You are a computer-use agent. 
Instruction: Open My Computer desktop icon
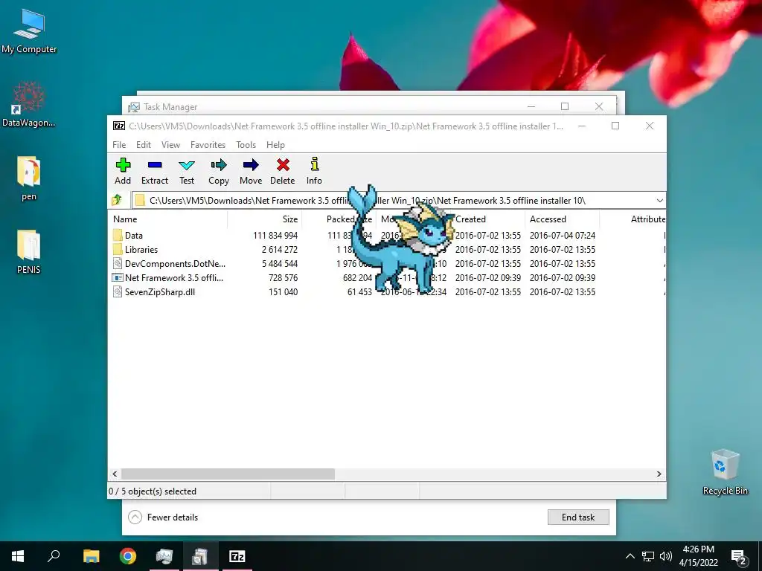pyautogui.click(x=29, y=31)
